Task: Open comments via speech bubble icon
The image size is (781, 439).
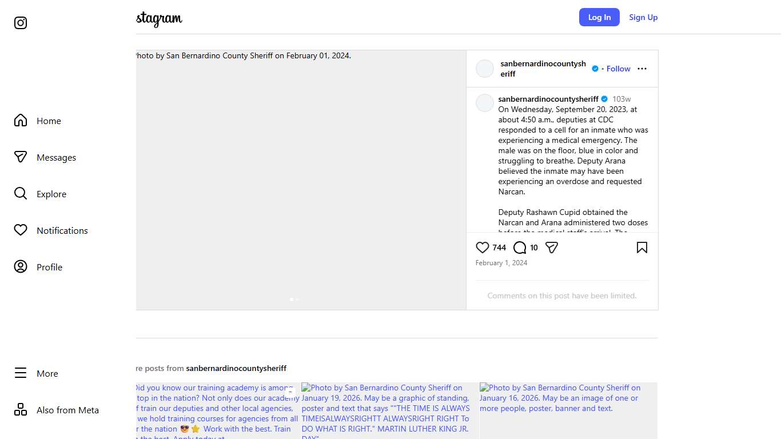Action: pos(520,248)
